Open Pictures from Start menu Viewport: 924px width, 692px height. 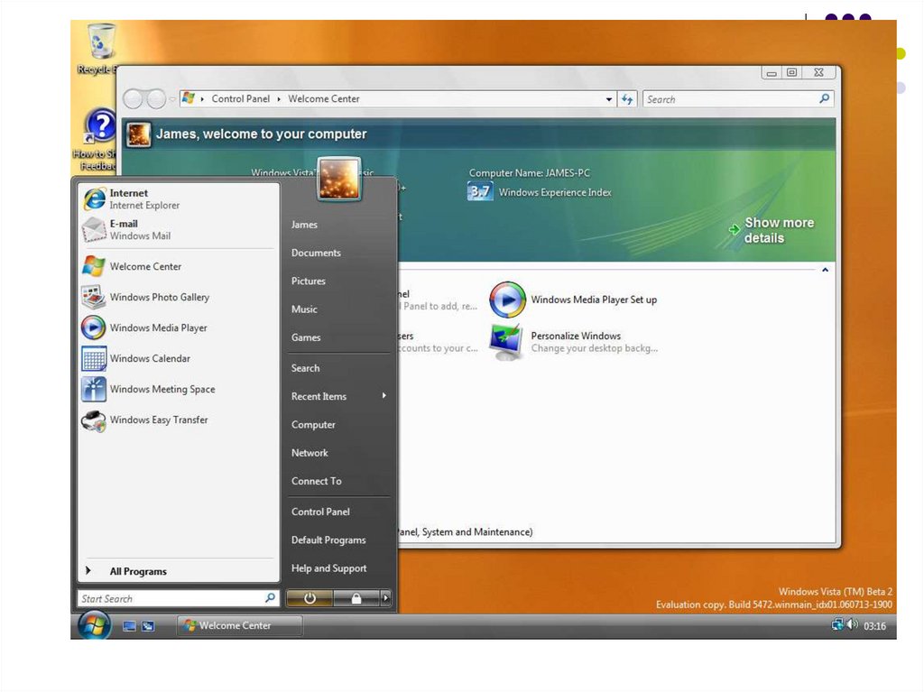tap(309, 281)
